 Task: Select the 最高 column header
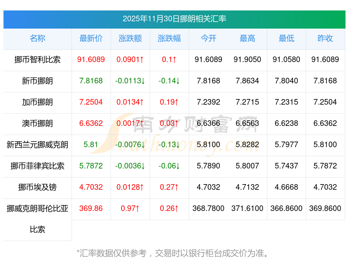click(x=247, y=38)
